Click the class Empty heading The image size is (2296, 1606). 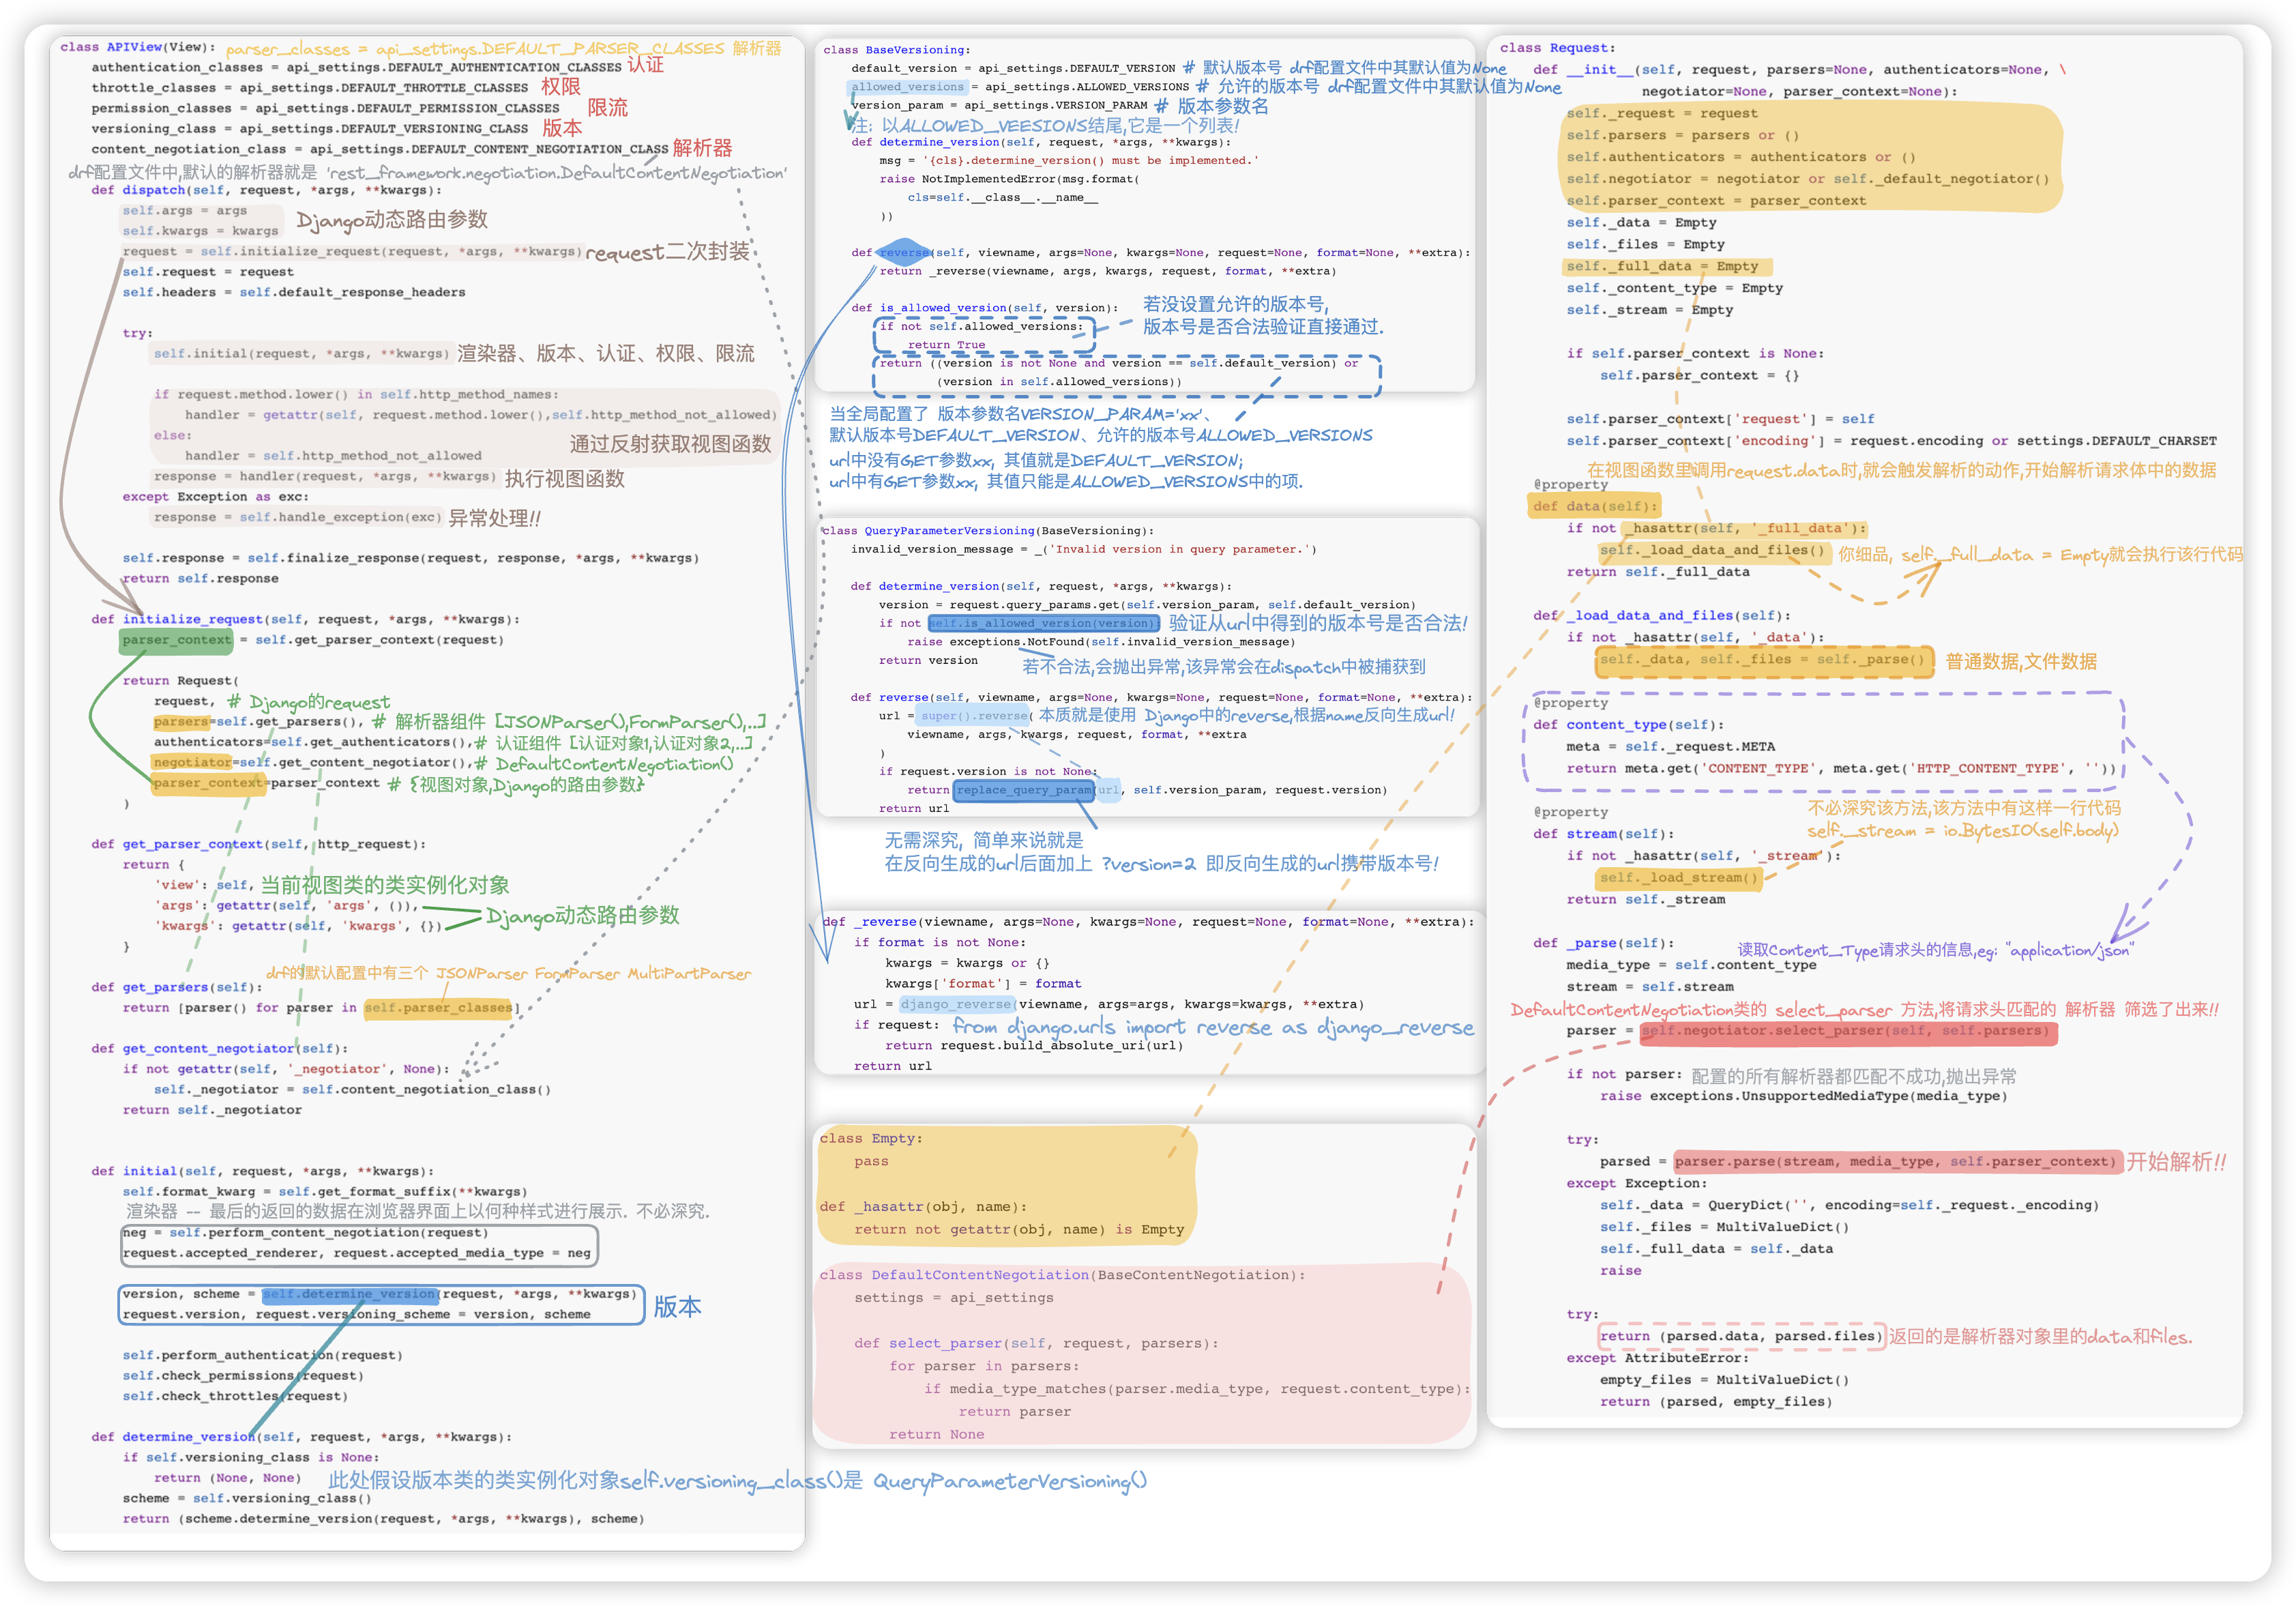870,1138
